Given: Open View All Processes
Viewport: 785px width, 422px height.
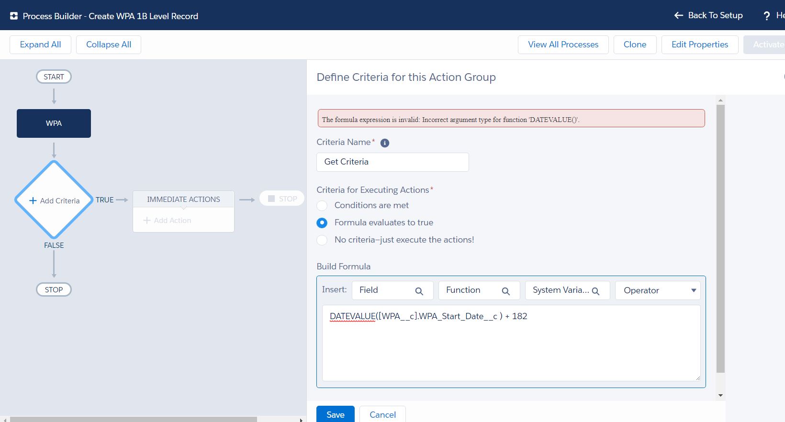Looking at the screenshot, I should click(563, 44).
